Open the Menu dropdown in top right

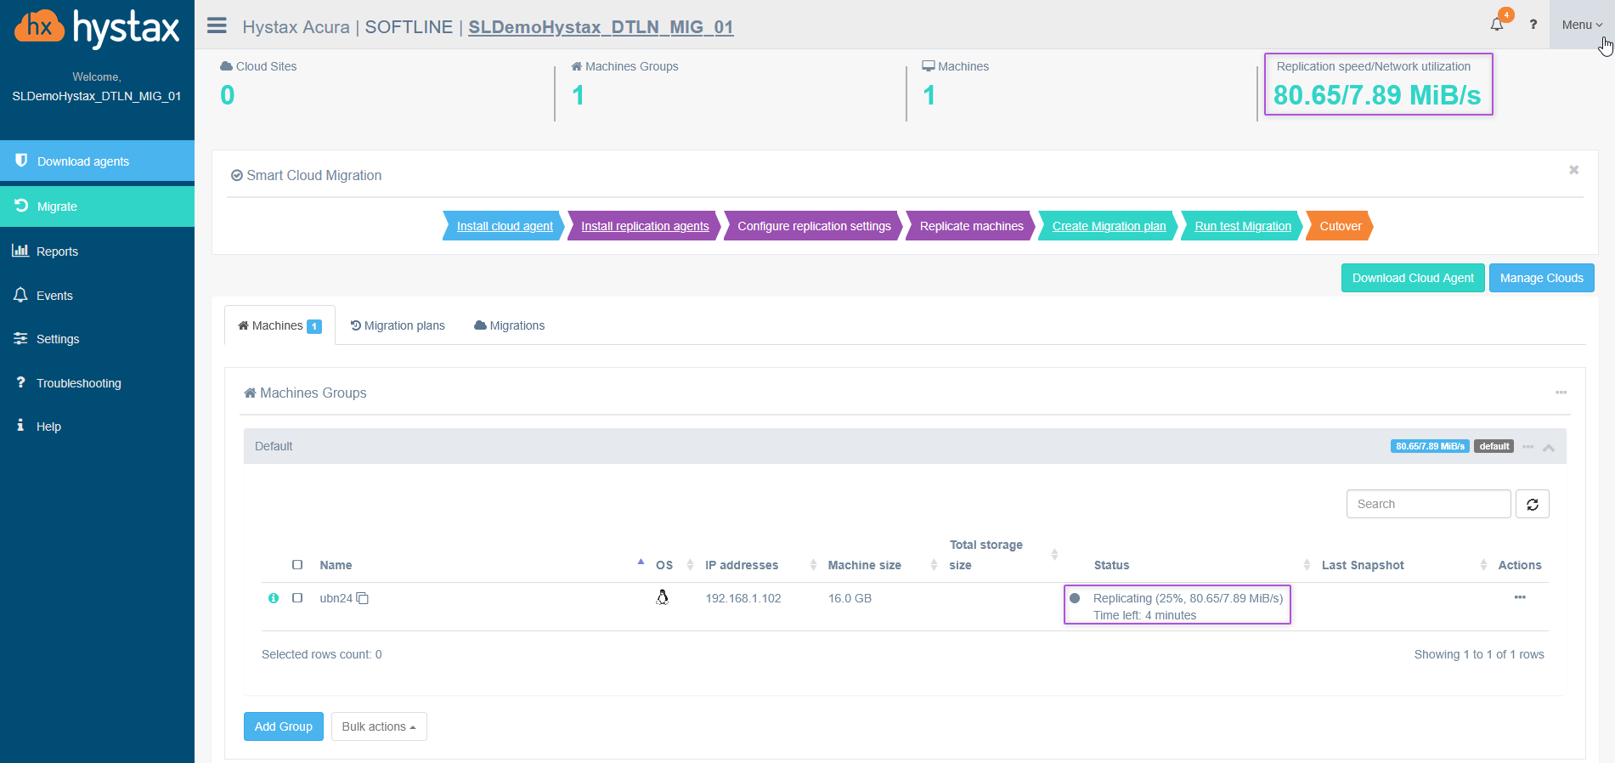click(1581, 25)
